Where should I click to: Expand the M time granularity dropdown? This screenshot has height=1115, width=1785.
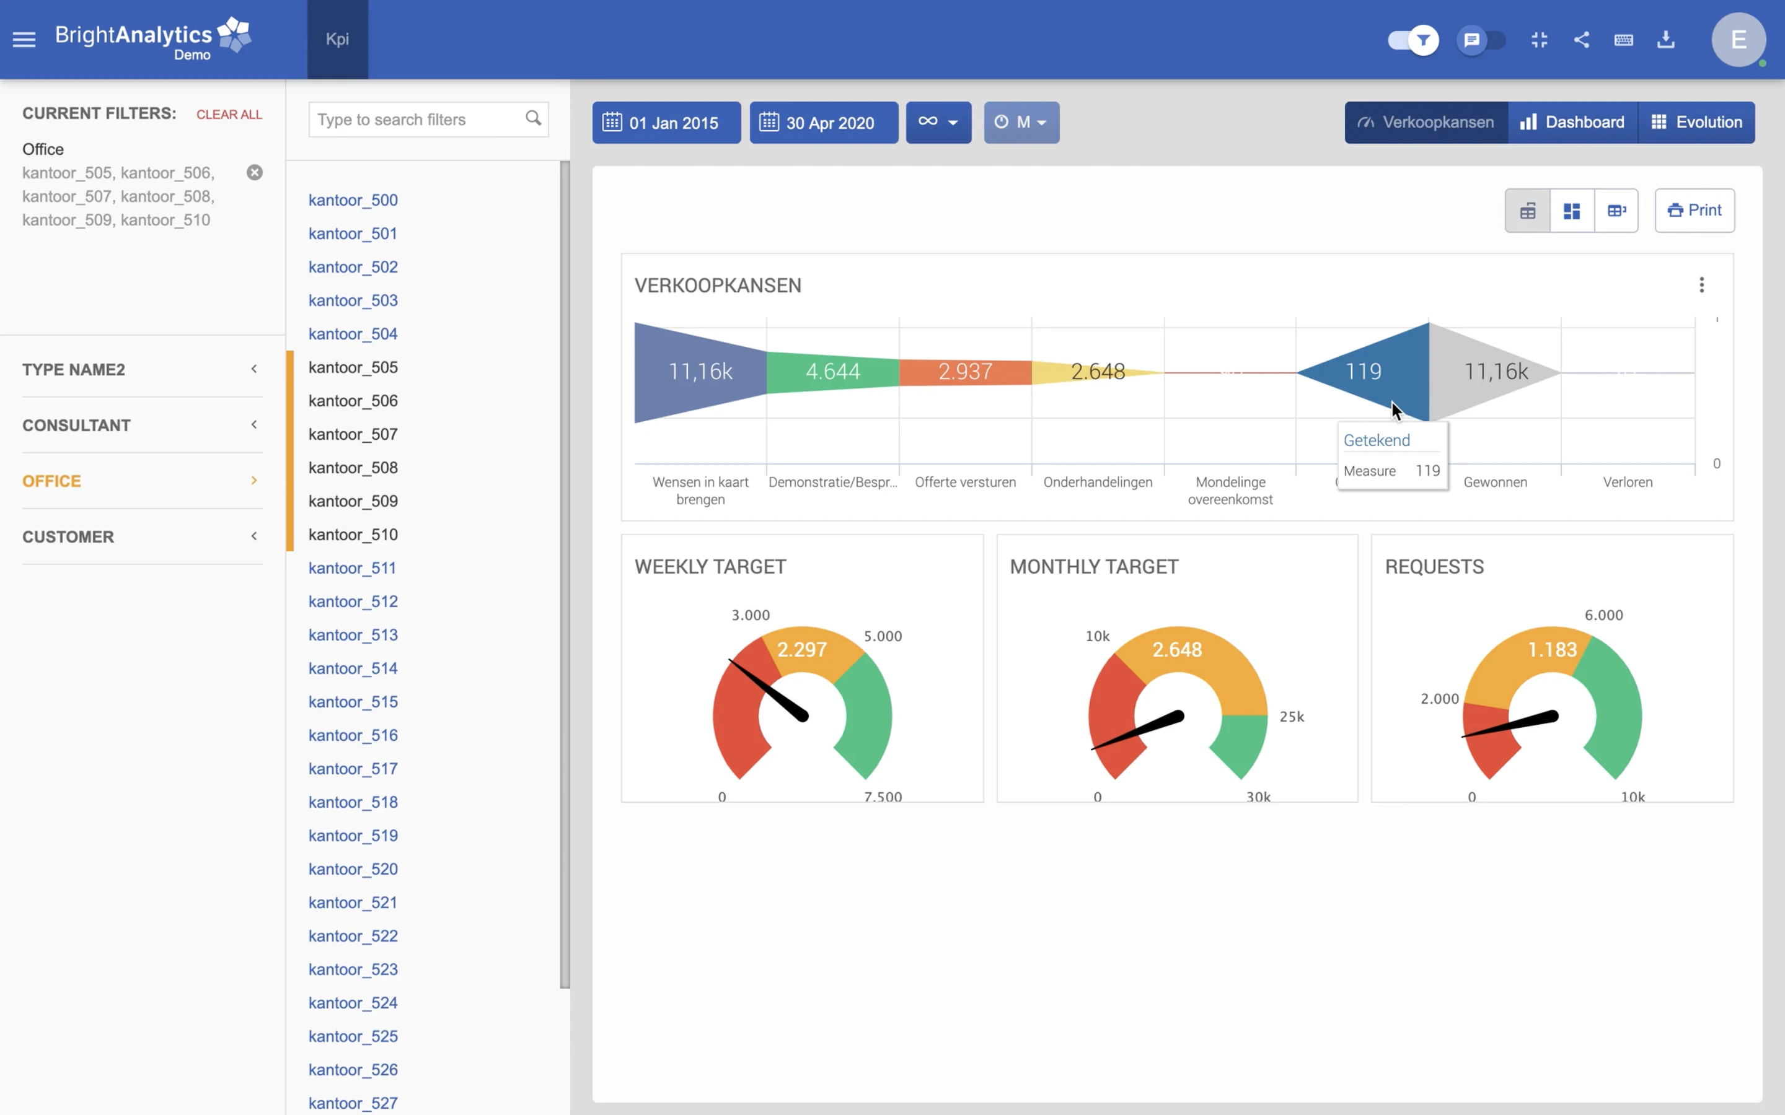1021,123
